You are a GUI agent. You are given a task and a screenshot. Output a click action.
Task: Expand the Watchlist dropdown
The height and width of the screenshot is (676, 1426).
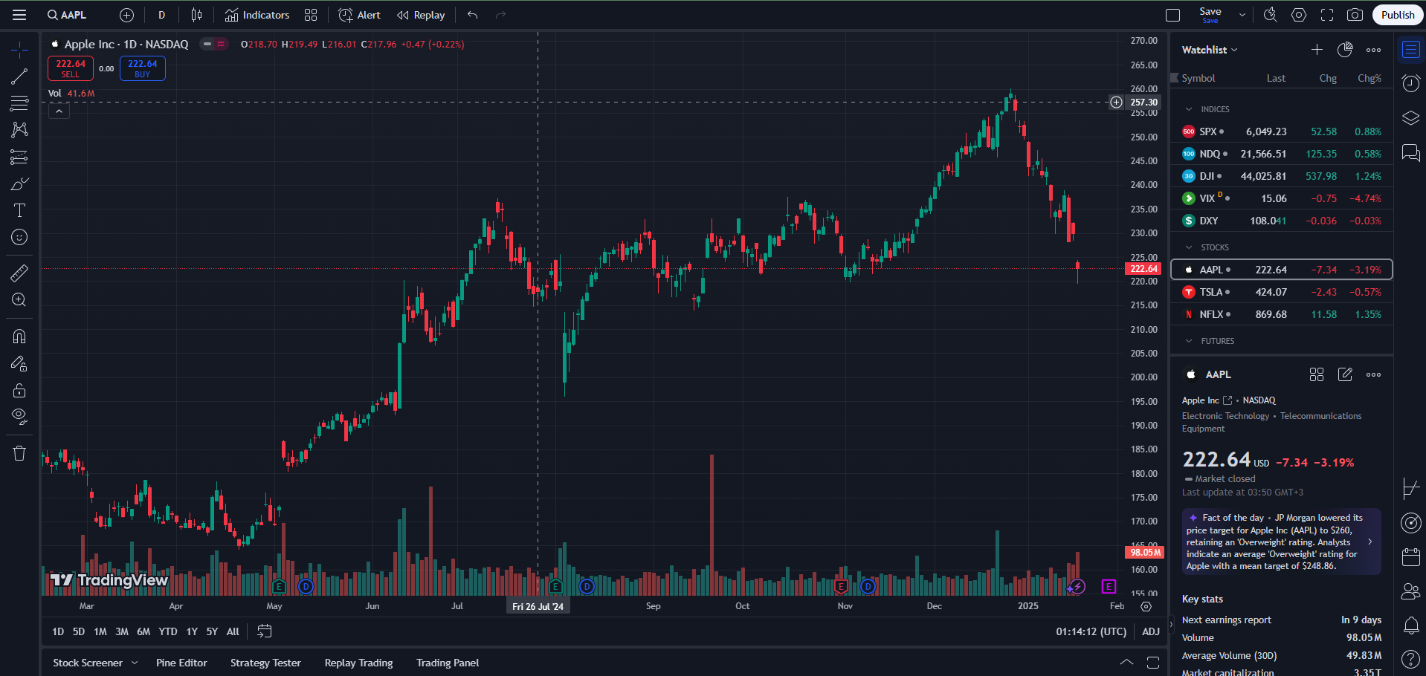click(1210, 50)
